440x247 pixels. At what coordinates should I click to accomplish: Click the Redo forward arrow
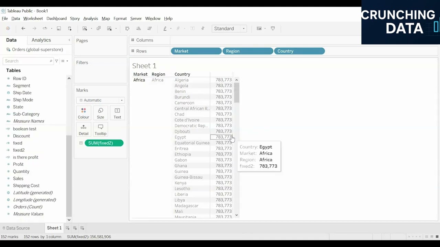[x=34, y=28]
